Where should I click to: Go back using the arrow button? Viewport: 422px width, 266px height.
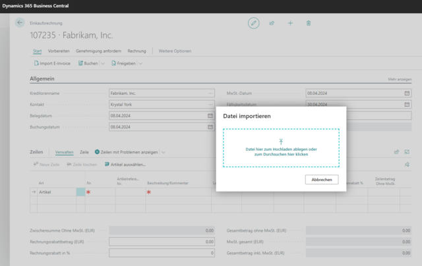(20, 23)
